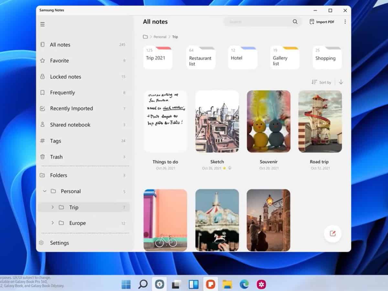The image size is (388, 291).
Task: Click the Import PDF button
Action: 322,22
